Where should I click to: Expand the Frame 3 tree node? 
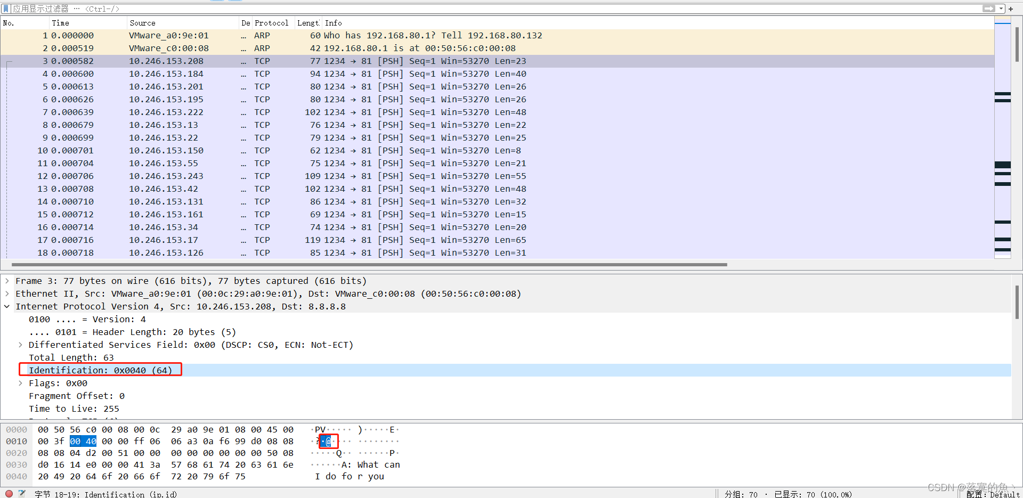(7, 281)
